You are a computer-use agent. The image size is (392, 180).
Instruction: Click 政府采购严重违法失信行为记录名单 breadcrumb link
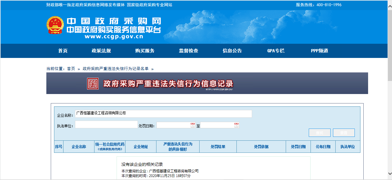tap(116, 69)
